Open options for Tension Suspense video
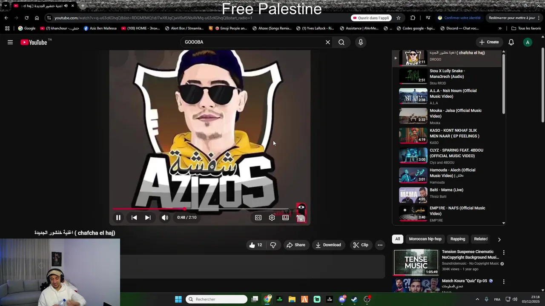Image resolution: width=545 pixels, height=306 pixels. pyautogui.click(x=504, y=252)
